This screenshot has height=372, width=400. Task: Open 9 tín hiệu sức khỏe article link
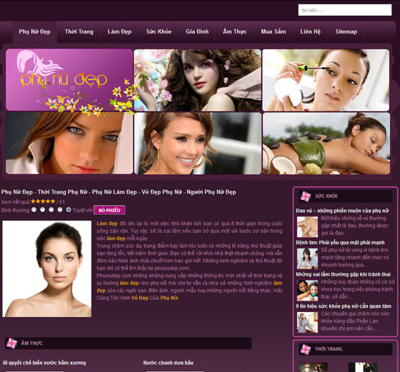tap(344, 306)
